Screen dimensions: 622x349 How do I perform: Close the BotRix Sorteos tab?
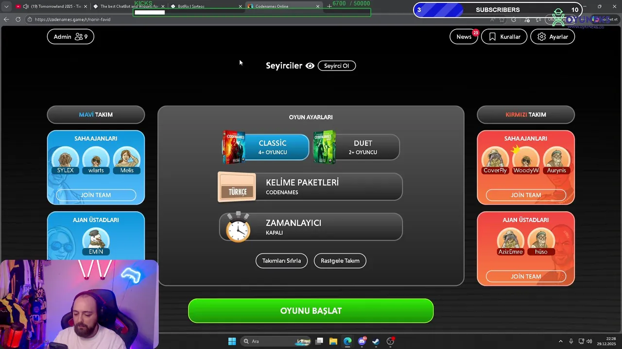point(240,6)
